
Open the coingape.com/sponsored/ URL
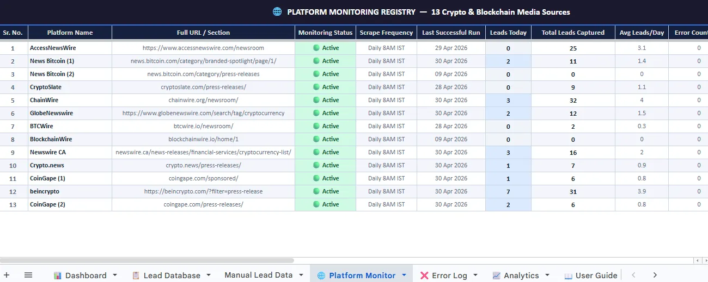pos(203,178)
